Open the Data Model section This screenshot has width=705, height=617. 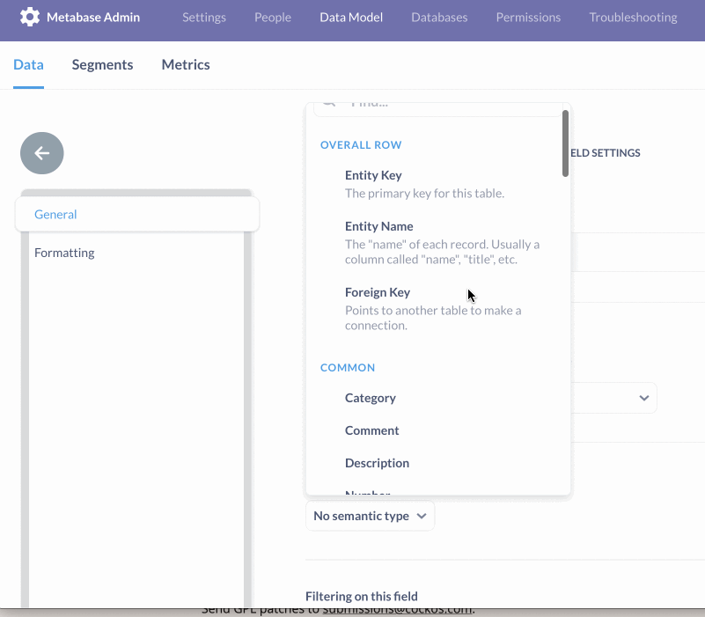point(350,17)
